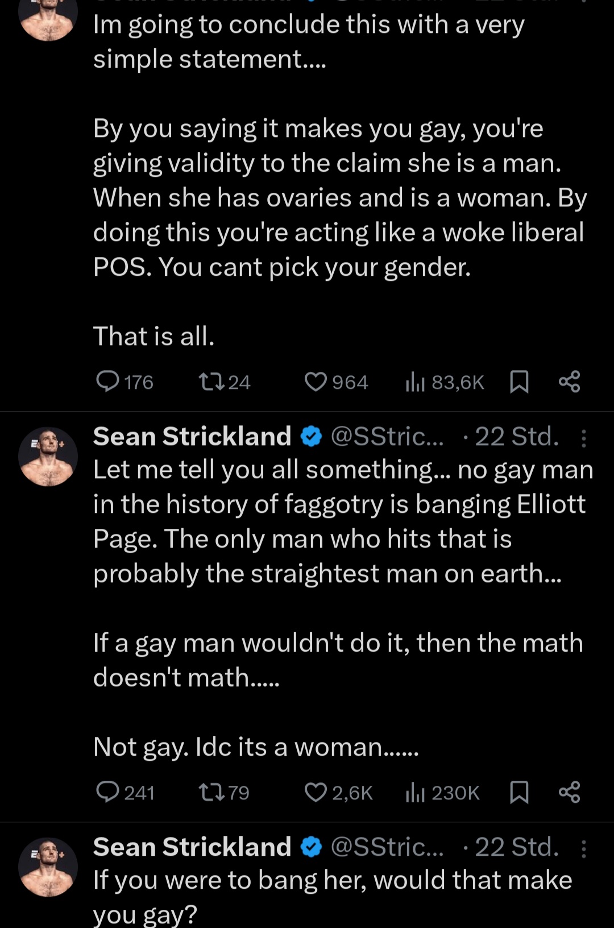Open profile avatar beside "Let me tell you" tweet
The width and height of the screenshot is (614, 928).
tap(48, 456)
